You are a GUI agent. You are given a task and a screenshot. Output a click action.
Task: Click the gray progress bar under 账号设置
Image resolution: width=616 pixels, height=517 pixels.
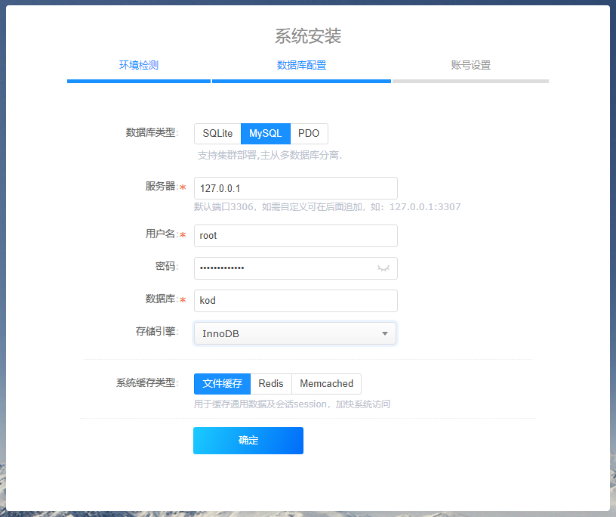[470, 81]
